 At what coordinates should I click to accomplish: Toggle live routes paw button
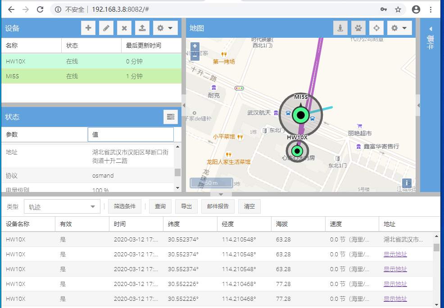tap(358, 28)
